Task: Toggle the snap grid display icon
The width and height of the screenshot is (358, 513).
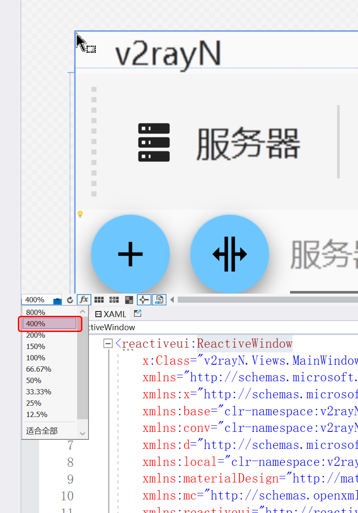Action: 99,300
